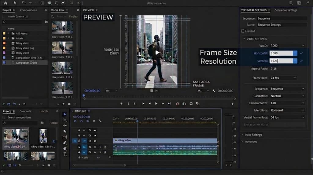The image size is (313, 175).
Task: Select the Type tool in timeline toolbox
Action: 65,154
